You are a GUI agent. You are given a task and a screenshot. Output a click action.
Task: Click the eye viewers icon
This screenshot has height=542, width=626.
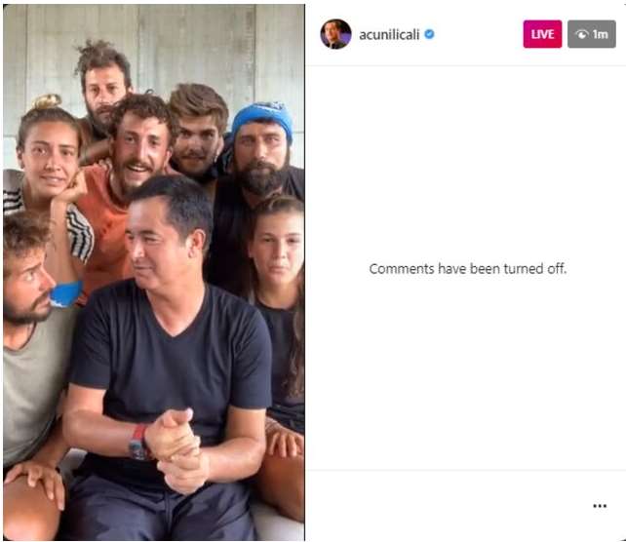(582, 34)
